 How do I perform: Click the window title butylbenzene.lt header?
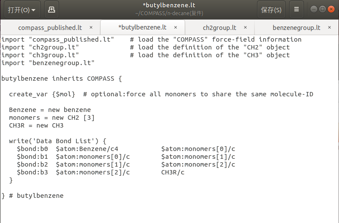169,5
